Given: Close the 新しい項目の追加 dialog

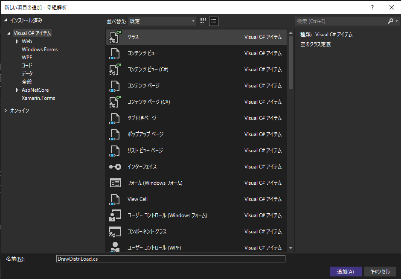Looking at the screenshot, I should pyautogui.click(x=392, y=7).
